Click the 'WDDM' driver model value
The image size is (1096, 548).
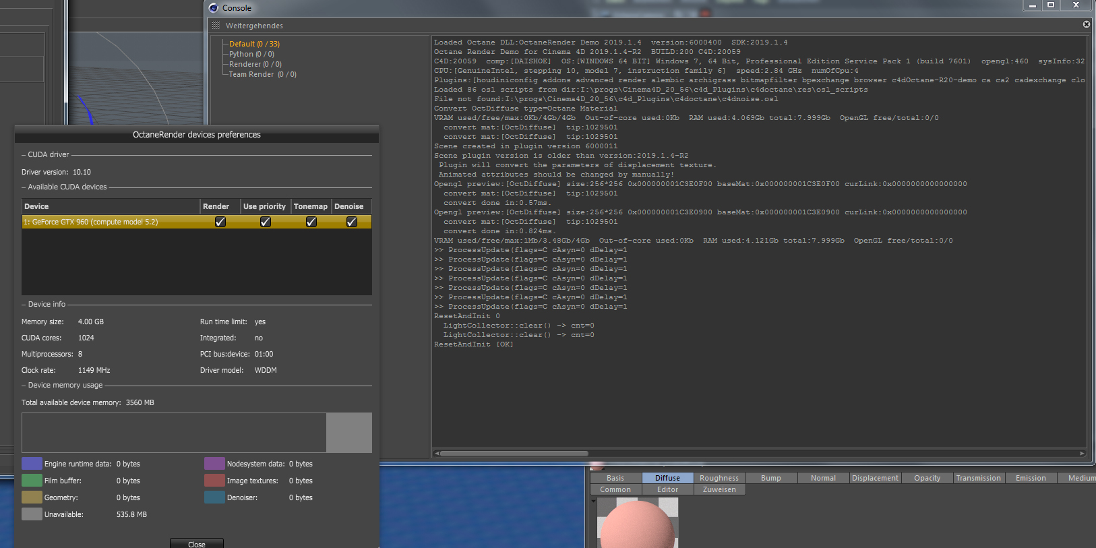pyautogui.click(x=266, y=370)
